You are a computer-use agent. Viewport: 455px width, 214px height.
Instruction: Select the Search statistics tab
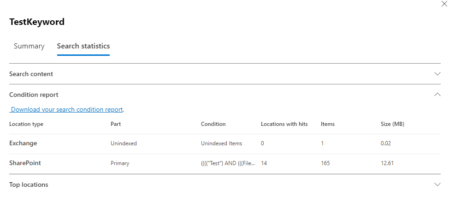coord(83,46)
